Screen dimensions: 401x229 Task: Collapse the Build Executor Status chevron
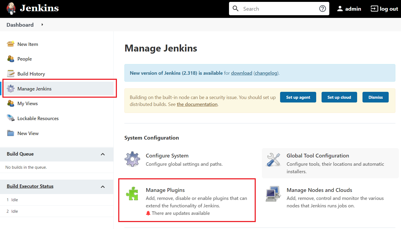(x=103, y=187)
